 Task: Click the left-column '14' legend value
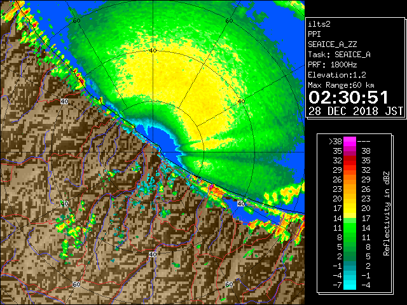pos(338,219)
